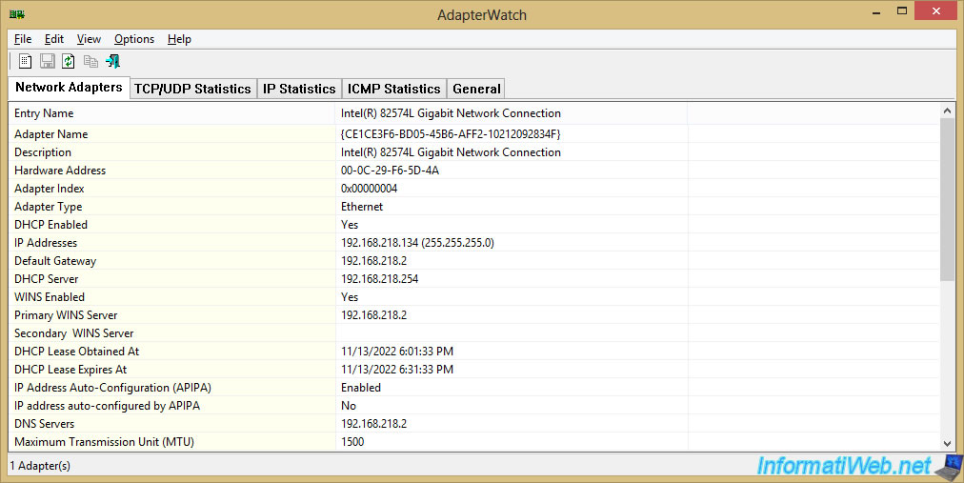Switch to the IP Statistics tab
The image size is (964, 483).
point(299,89)
